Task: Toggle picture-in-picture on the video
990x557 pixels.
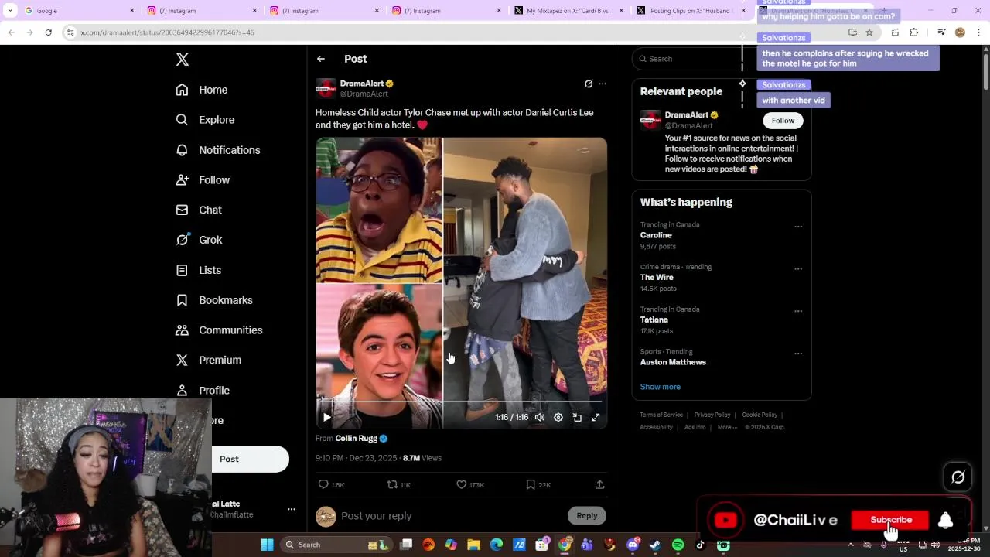Action: 577,417
